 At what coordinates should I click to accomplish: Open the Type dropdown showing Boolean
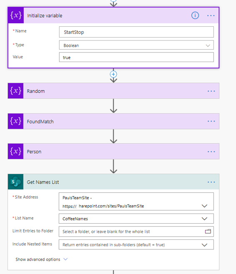[x=136, y=45]
